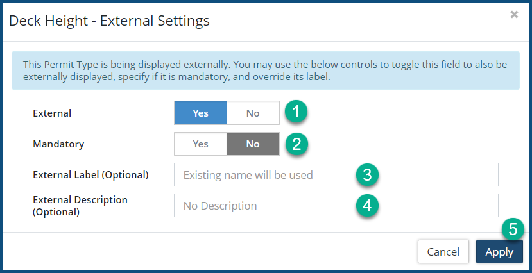Click the blue informational banner text

click(x=265, y=70)
